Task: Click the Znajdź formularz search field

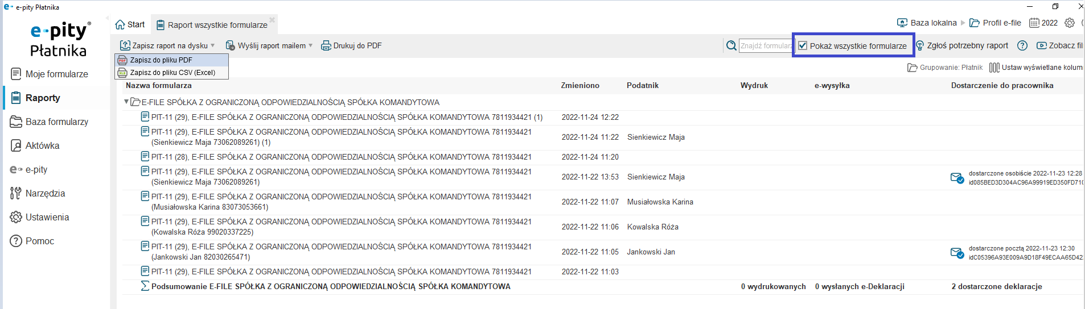Action: tap(766, 45)
